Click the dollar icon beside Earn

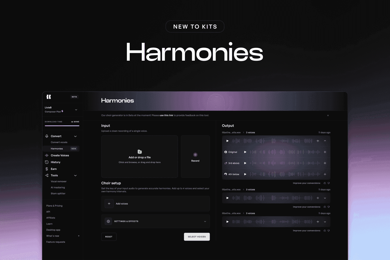pyautogui.click(x=47, y=169)
